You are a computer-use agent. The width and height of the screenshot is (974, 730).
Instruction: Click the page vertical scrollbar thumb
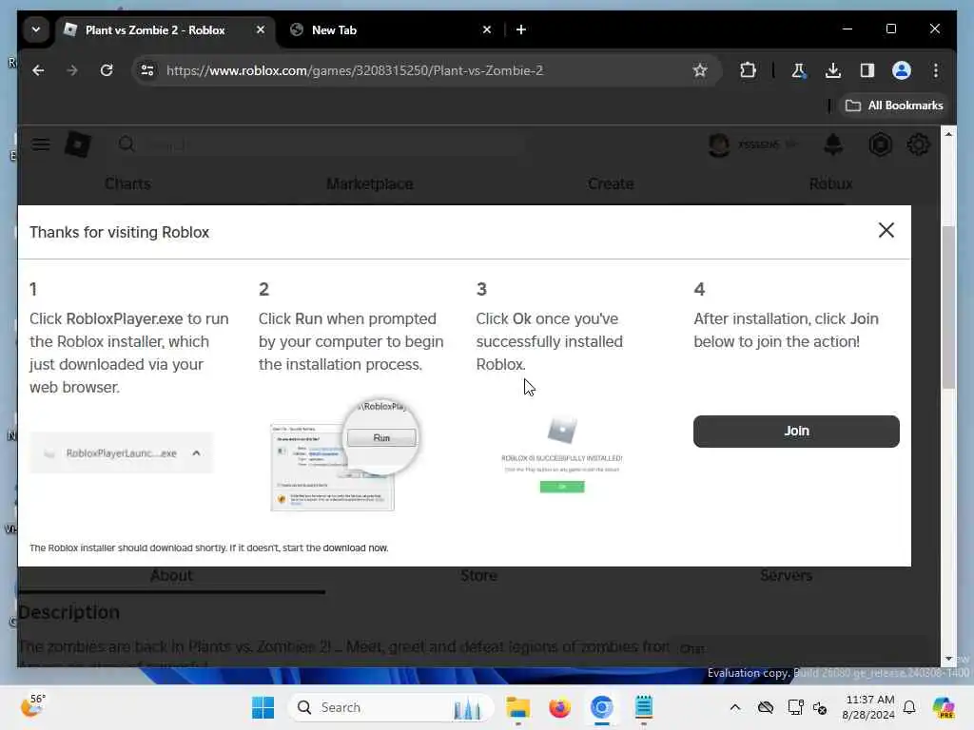948,307
